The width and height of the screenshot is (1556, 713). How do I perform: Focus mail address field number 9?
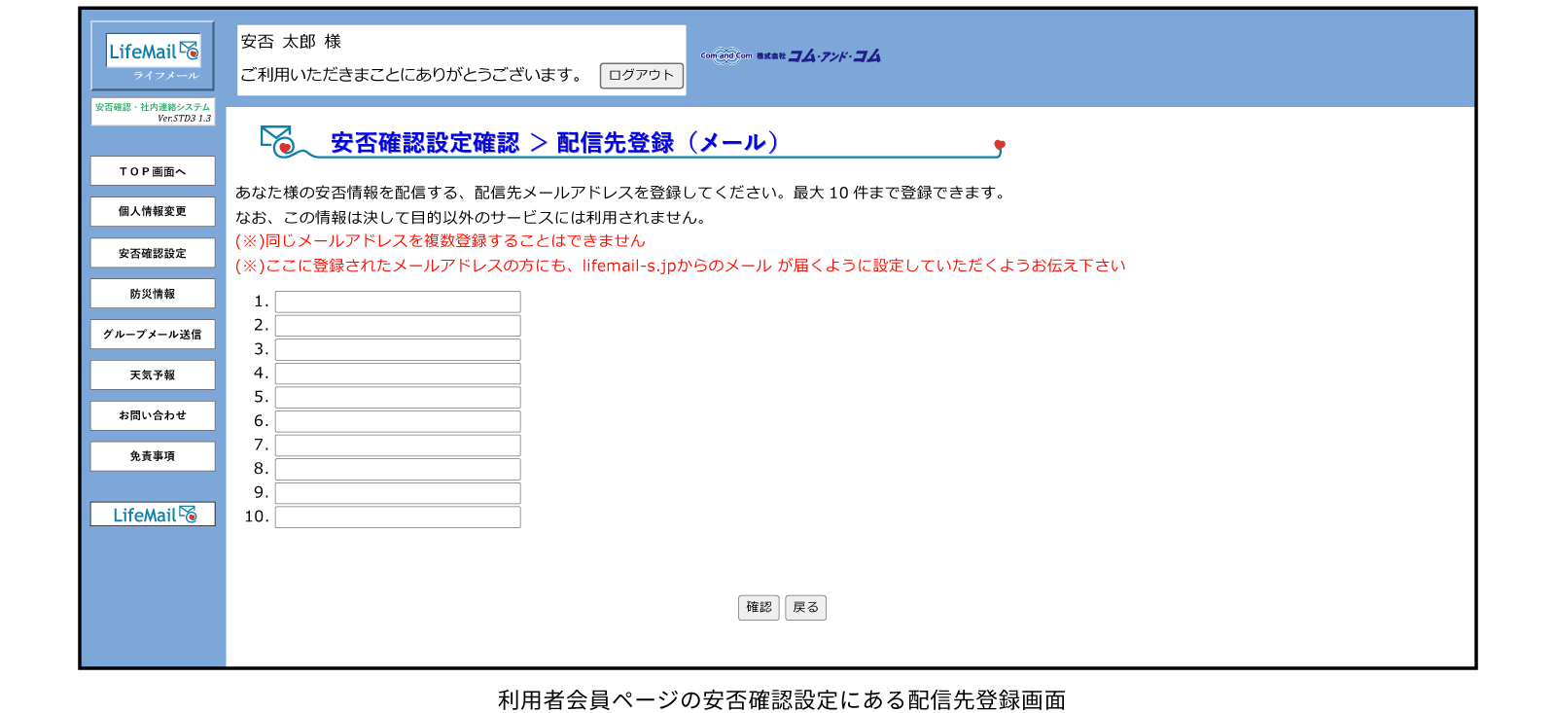point(398,493)
